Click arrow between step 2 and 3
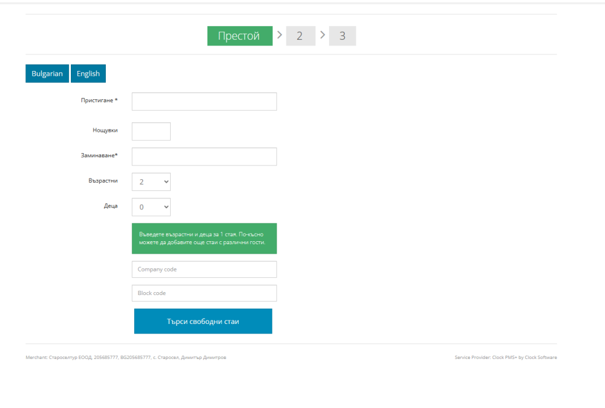Screen dimensions: 605x408 click(x=323, y=35)
